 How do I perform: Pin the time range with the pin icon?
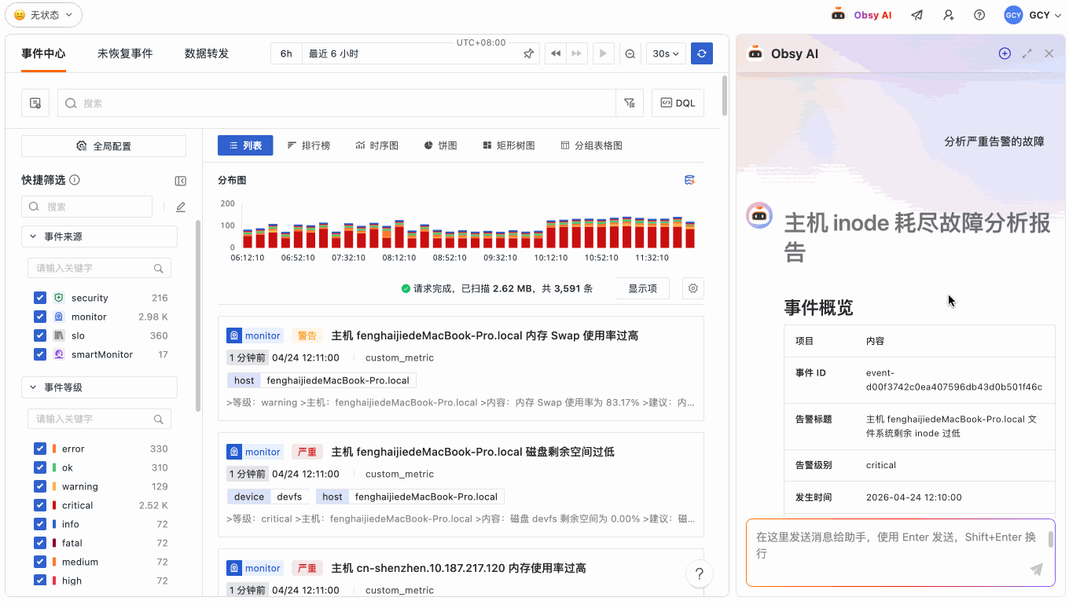(529, 53)
